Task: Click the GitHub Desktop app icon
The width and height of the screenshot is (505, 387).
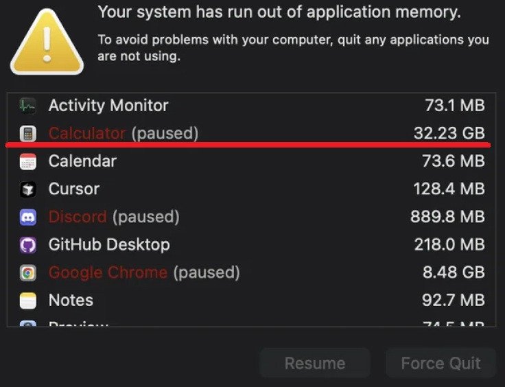Action: (x=27, y=245)
